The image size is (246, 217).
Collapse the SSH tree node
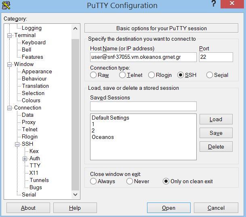click(x=17, y=144)
